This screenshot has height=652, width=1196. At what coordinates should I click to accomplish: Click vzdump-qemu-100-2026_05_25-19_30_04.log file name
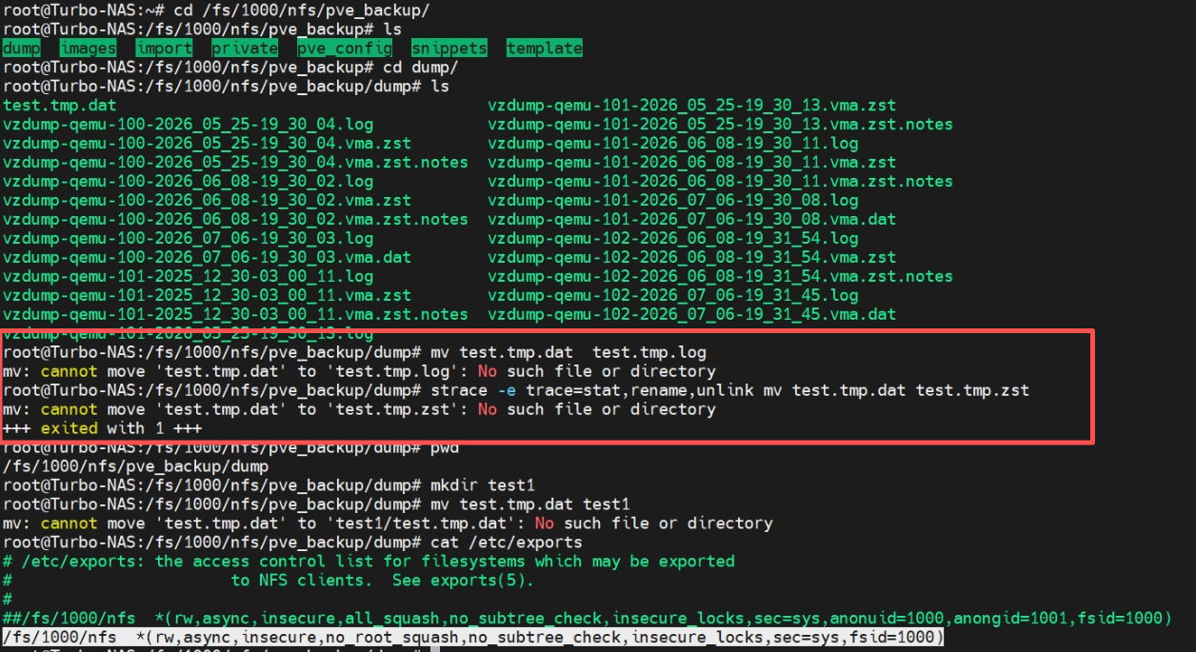coord(189,124)
